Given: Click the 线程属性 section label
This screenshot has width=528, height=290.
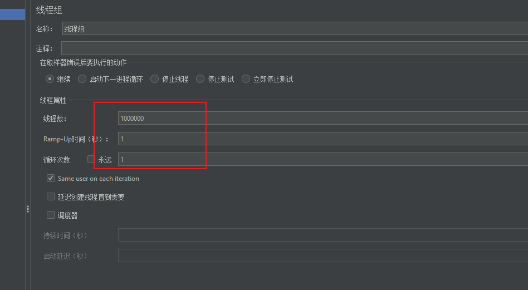Looking at the screenshot, I should (x=53, y=100).
